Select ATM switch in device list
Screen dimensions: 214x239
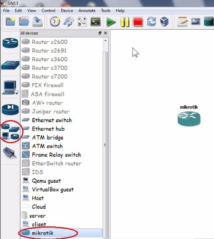[62, 146]
